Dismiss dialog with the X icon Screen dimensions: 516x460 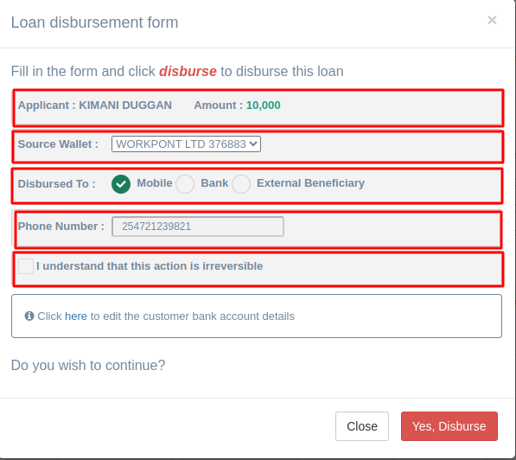(492, 21)
